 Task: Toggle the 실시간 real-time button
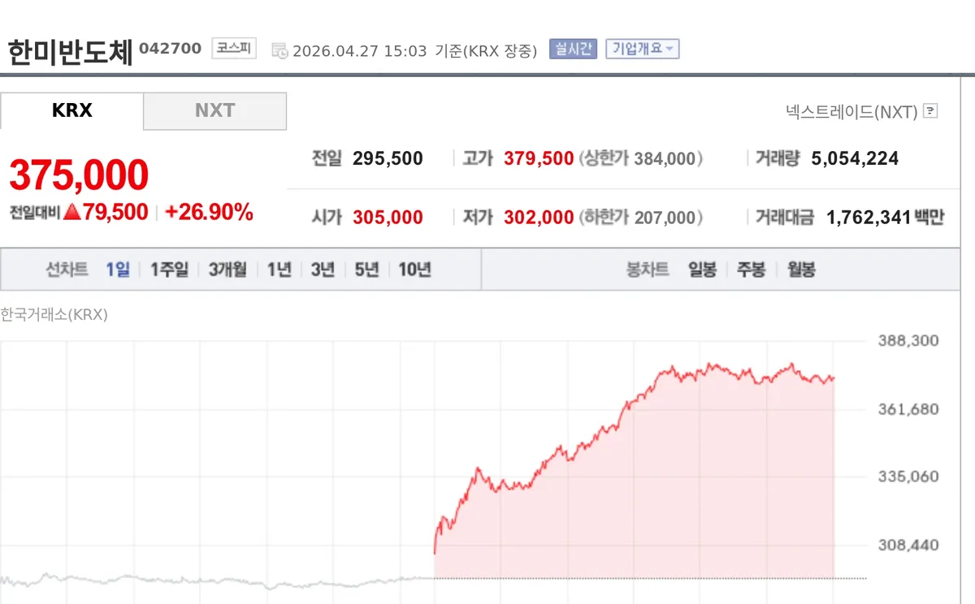point(574,49)
